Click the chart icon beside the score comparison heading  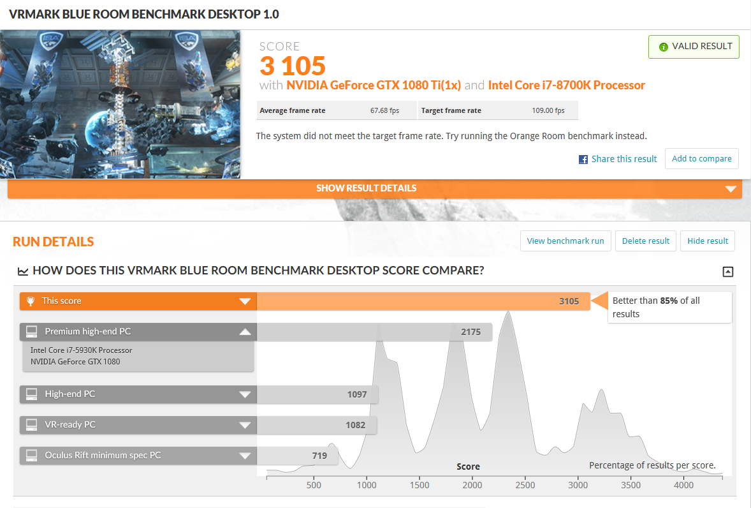point(23,271)
